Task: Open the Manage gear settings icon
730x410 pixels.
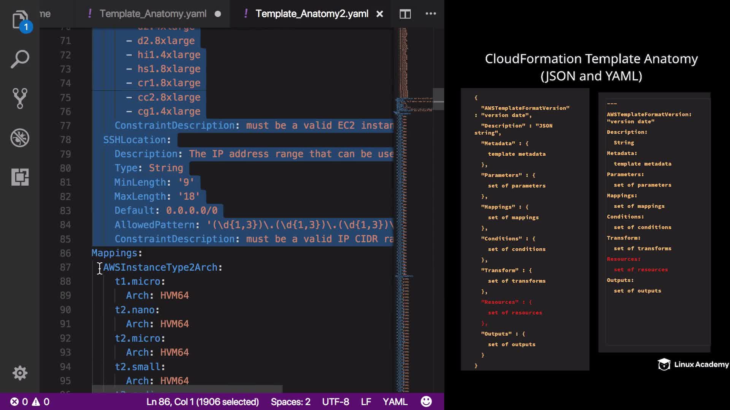Action: 20,373
